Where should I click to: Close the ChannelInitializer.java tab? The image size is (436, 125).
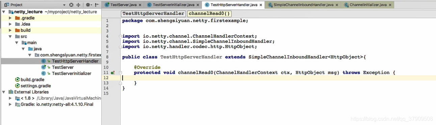pos(390,5)
